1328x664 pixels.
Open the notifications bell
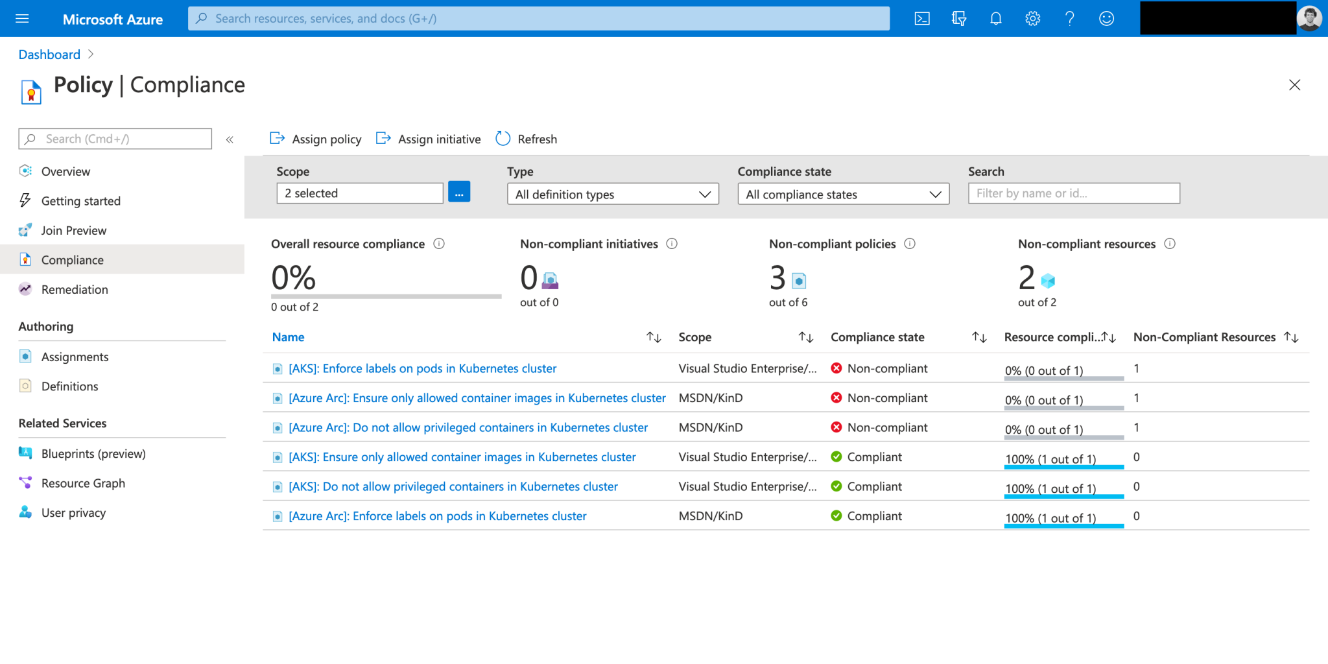coord(995,18)
